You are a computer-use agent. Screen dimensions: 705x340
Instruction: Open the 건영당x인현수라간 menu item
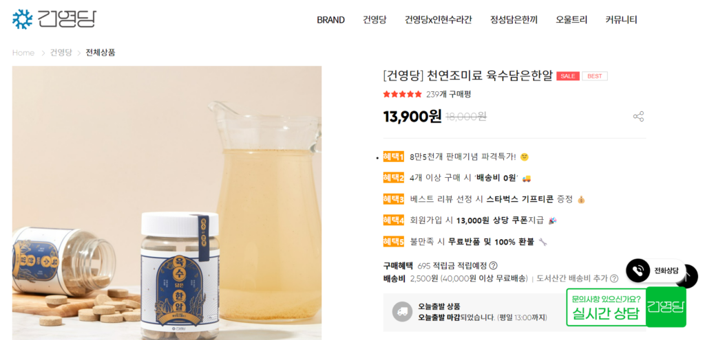(439, 20)
